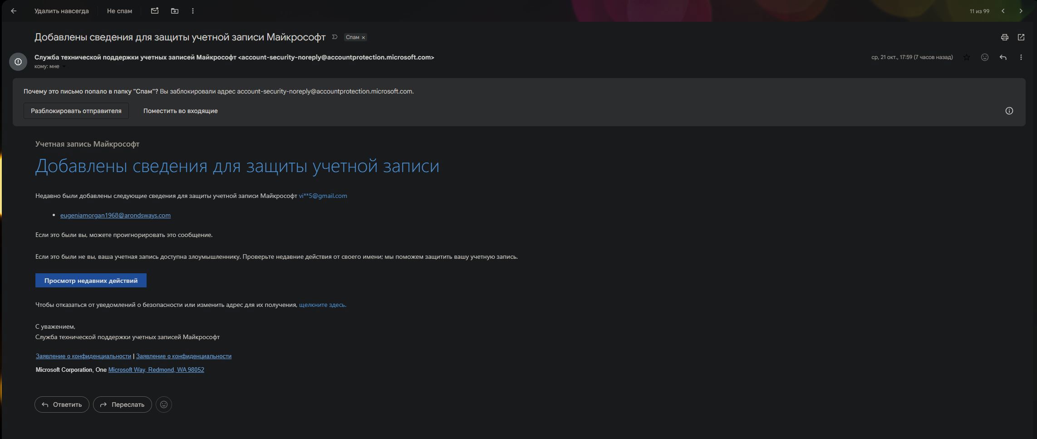The width and height of the screenshot is (1037, 439).
Task: Go to next message with right chevron
Action: point(1021,11)
